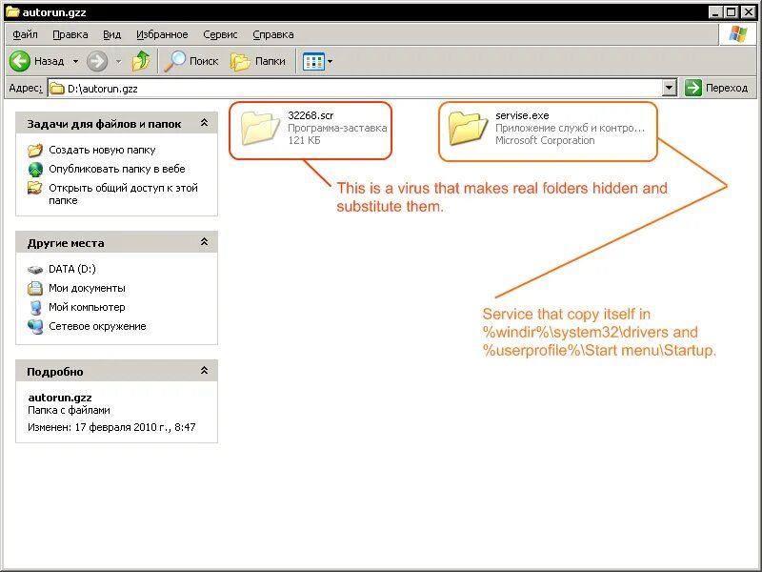The height and width of the screenshot is (572, 762).
Task: Click the green Назад back arrow icon
Action: (x=20, y=61)
